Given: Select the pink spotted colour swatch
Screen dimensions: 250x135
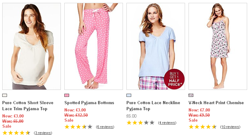Looking at the screenshot, I should point(67,95).
